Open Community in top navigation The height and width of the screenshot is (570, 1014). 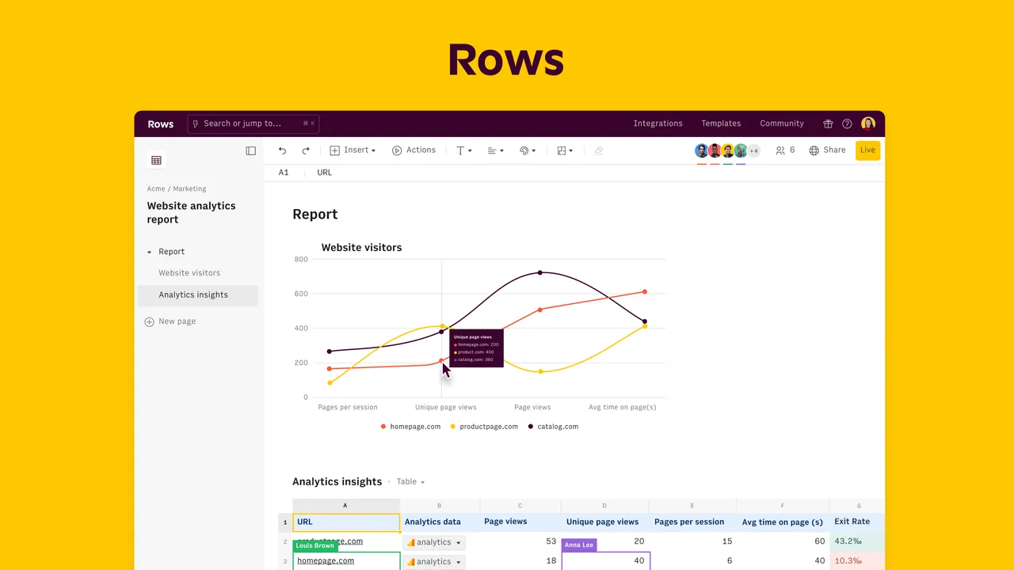coord(782,123)
